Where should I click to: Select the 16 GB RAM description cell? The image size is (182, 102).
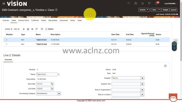point(55,40)
